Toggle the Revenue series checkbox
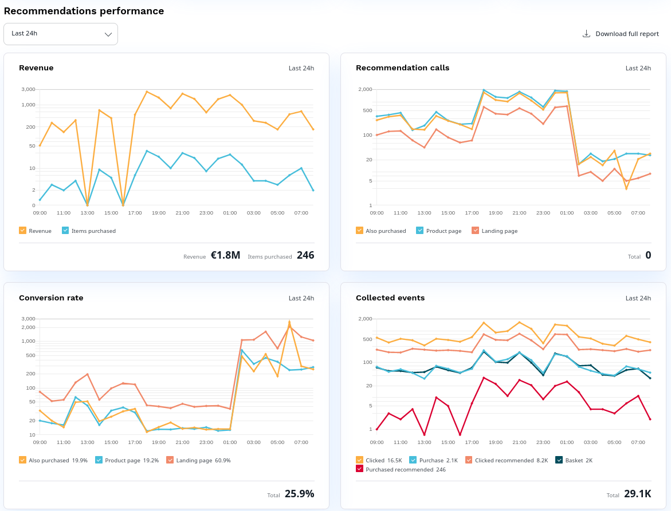Screen dimensions: 671x511 [x=23, y=231]
